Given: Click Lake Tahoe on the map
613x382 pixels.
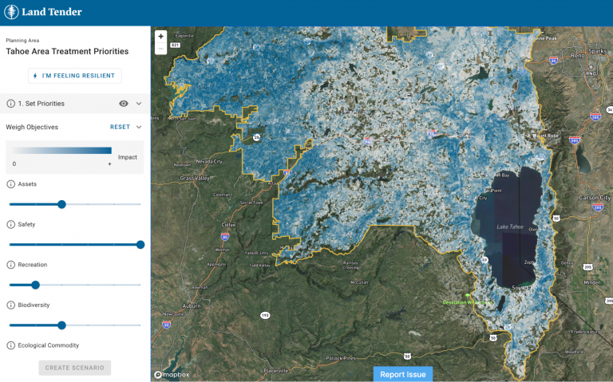Looking at the screenshot, I should 511,227.
